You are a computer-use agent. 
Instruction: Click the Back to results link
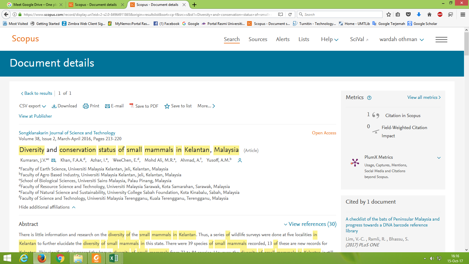pyautogui.click(x=36, y=93)
